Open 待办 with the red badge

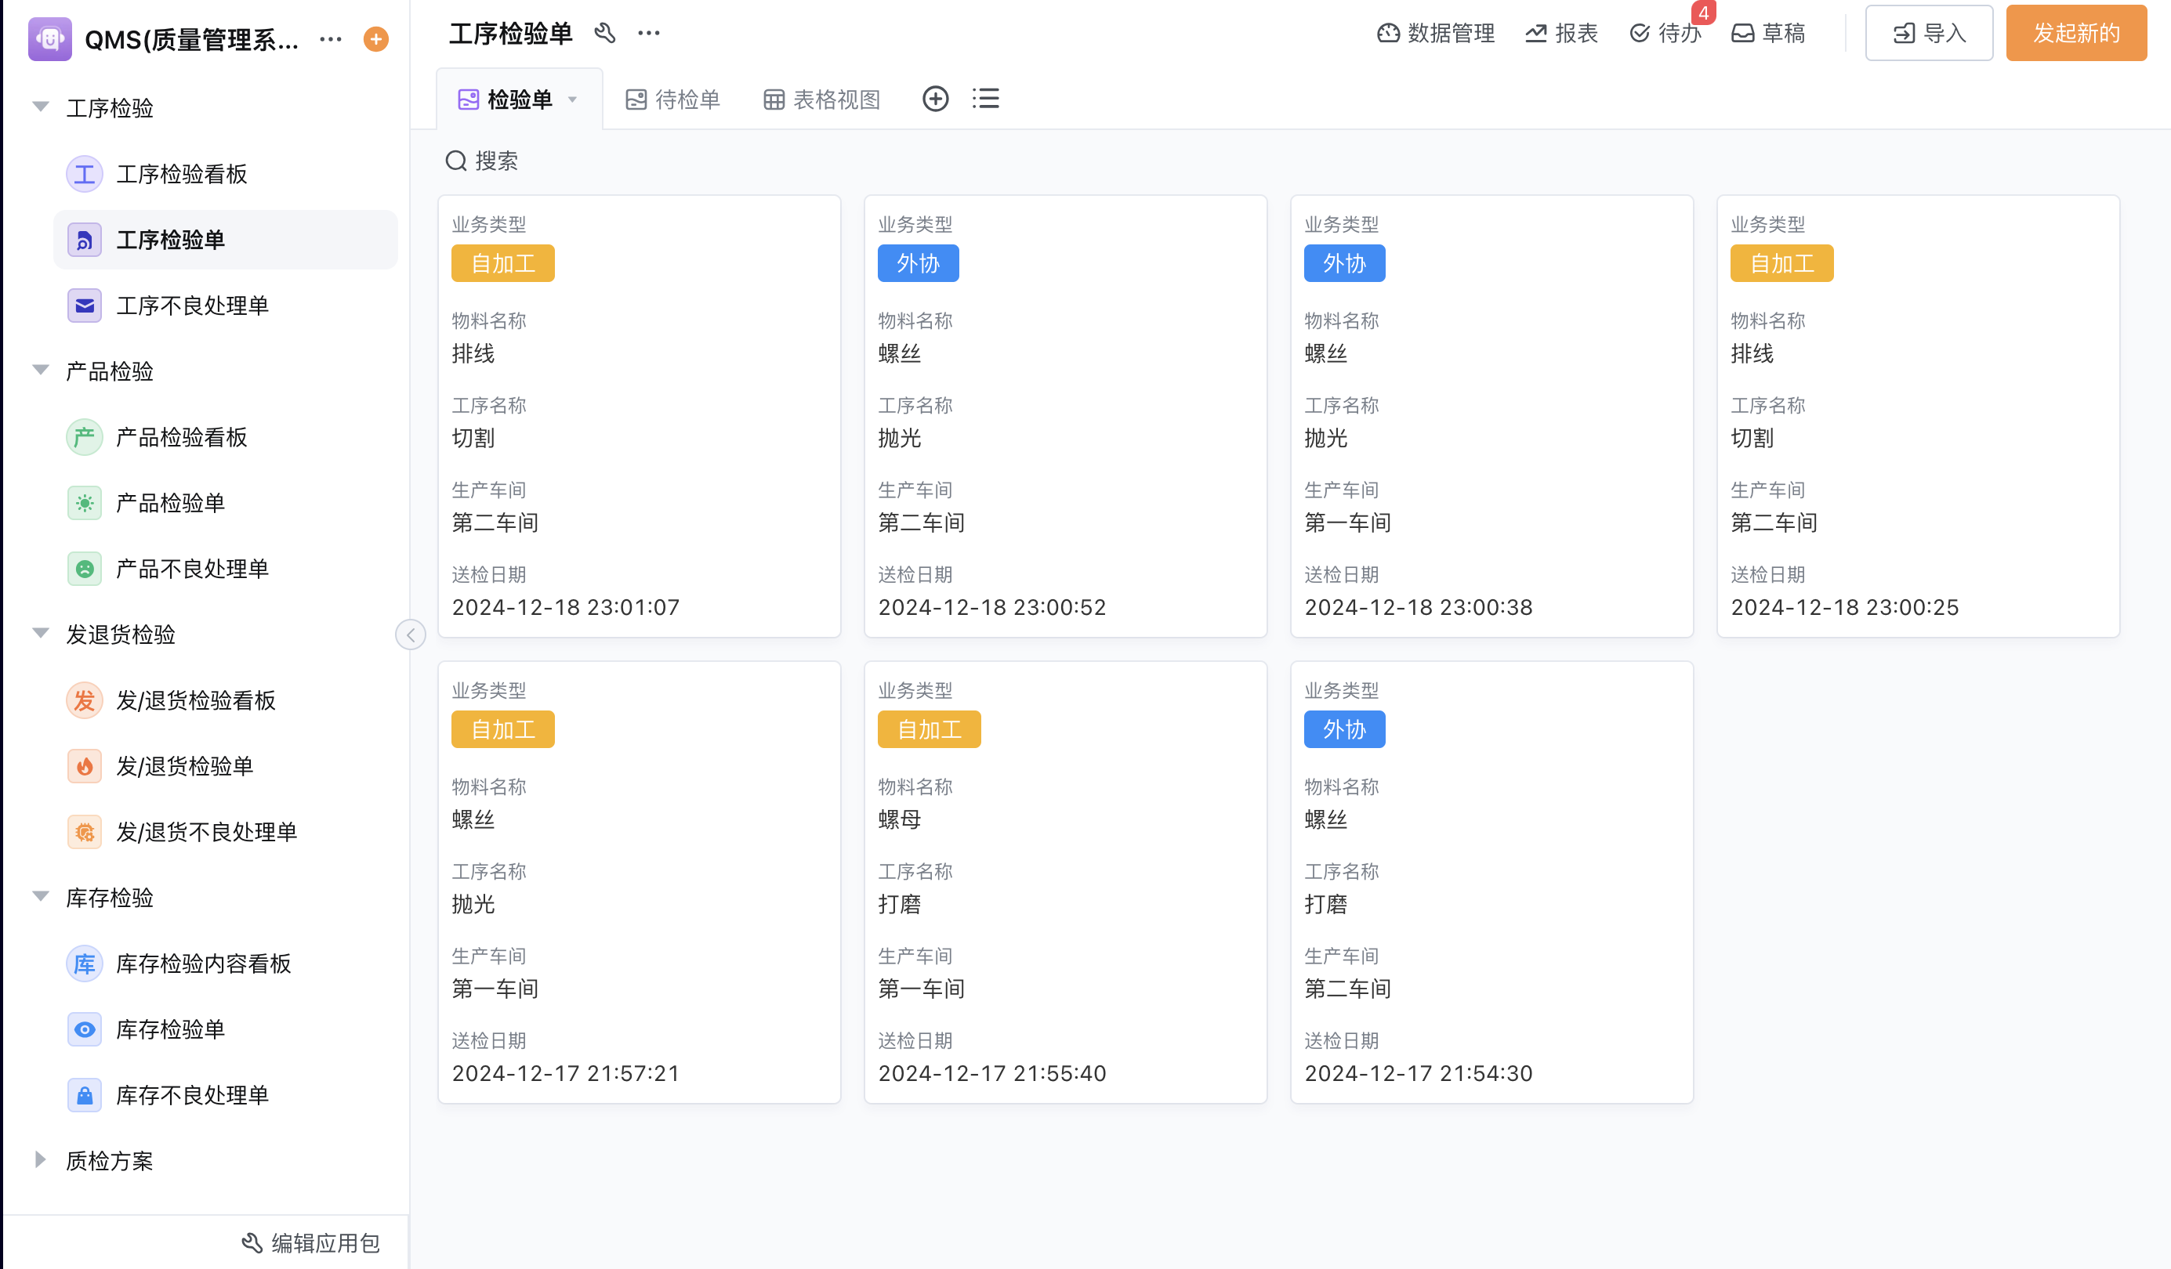(x=1665, y=34)
